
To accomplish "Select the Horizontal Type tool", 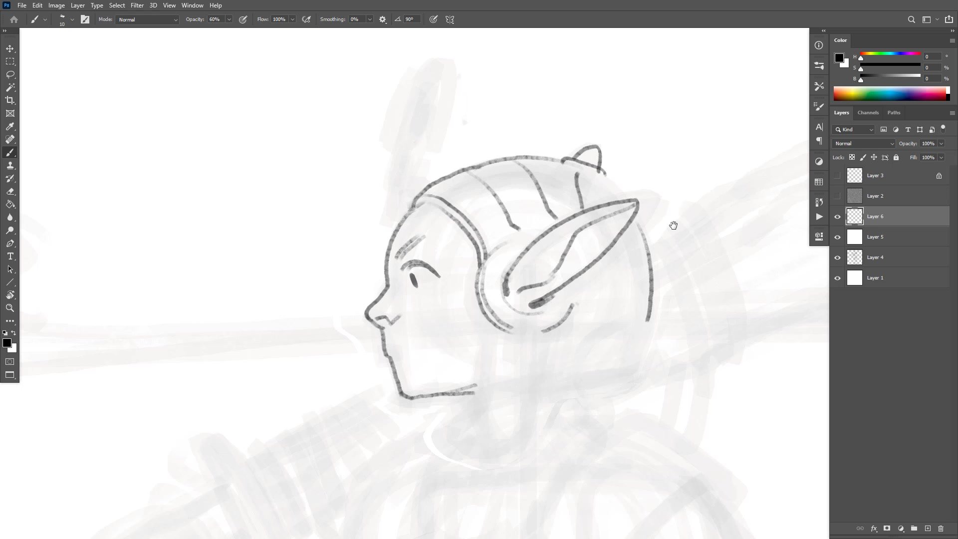I will coord(10,257).
